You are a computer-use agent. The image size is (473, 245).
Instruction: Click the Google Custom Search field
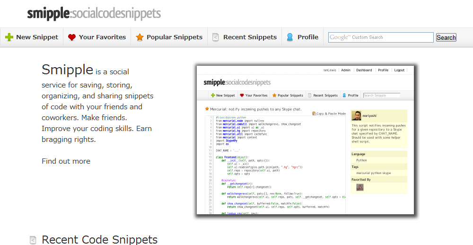(x=381, y=37)
